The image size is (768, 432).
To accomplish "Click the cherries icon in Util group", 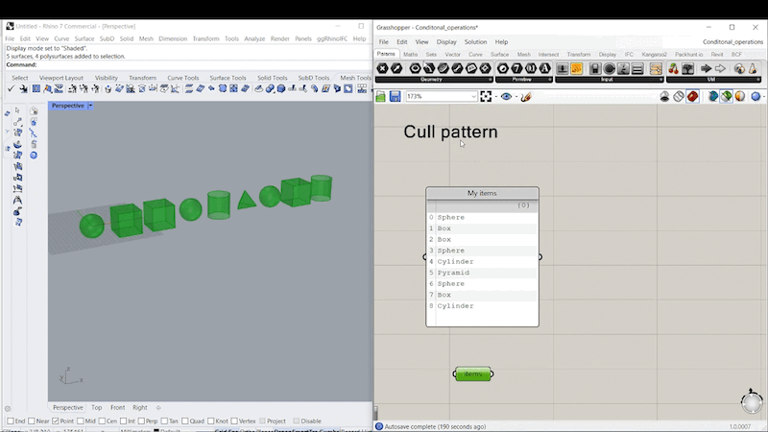I will 674,68.
